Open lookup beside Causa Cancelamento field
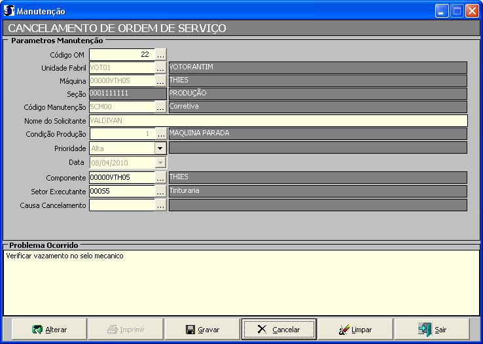Image resolution: width=483 pixels, height=344 pixels. tap(160, 205)
